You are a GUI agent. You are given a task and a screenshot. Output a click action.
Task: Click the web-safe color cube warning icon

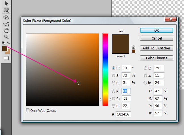[134, 47]
